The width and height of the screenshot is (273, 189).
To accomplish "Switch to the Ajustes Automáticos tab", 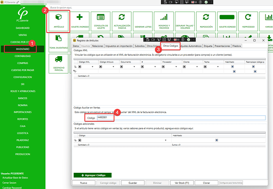I will coord(190,46).
